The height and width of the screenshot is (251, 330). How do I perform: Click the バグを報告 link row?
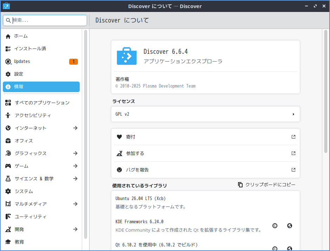click(x=205, y=170)
